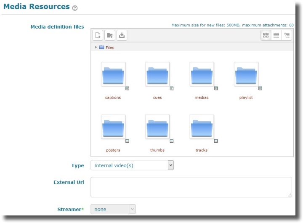The height and width of the screenshot is (223, 303).
Task: Switch to icon grid view
Action: (266, 35)
